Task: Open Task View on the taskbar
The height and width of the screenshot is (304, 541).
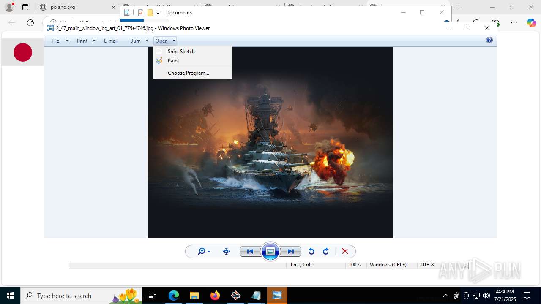Action: pyautogui.click(x=152, y=296)
